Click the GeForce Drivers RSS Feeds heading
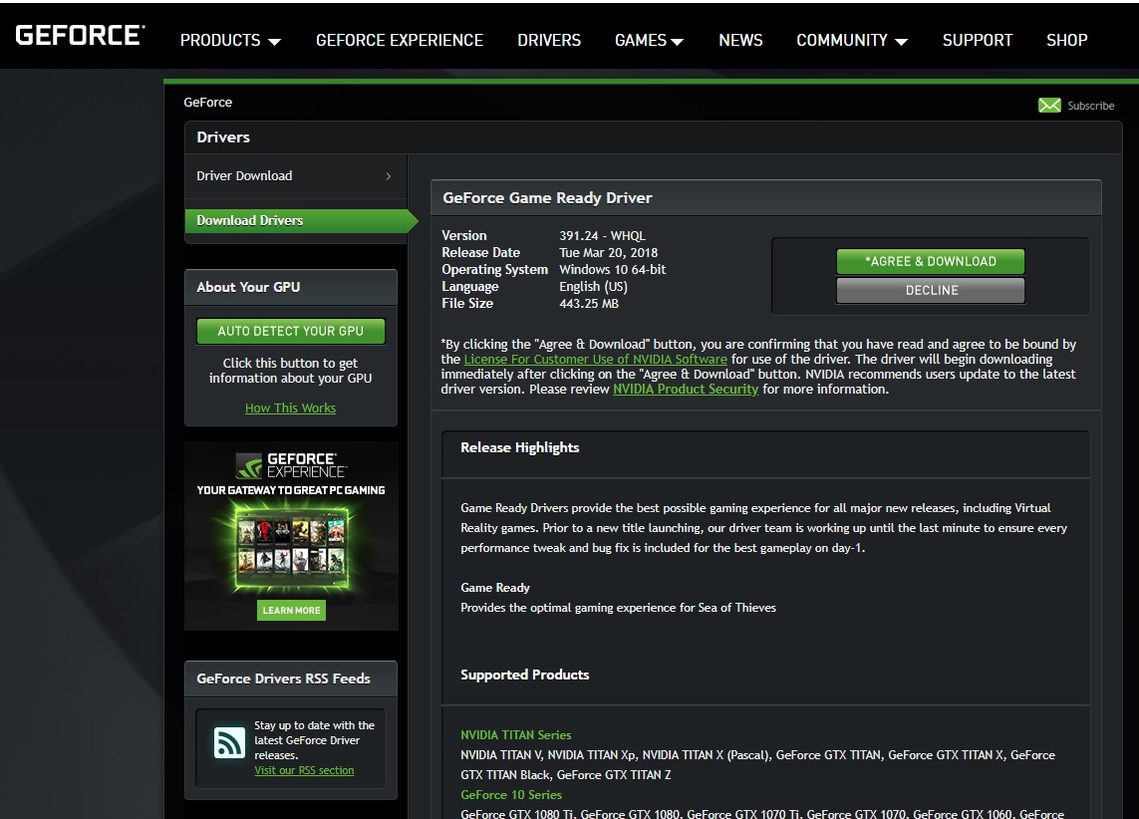This screenshot has height=819, width=1139. pos(283,679)
